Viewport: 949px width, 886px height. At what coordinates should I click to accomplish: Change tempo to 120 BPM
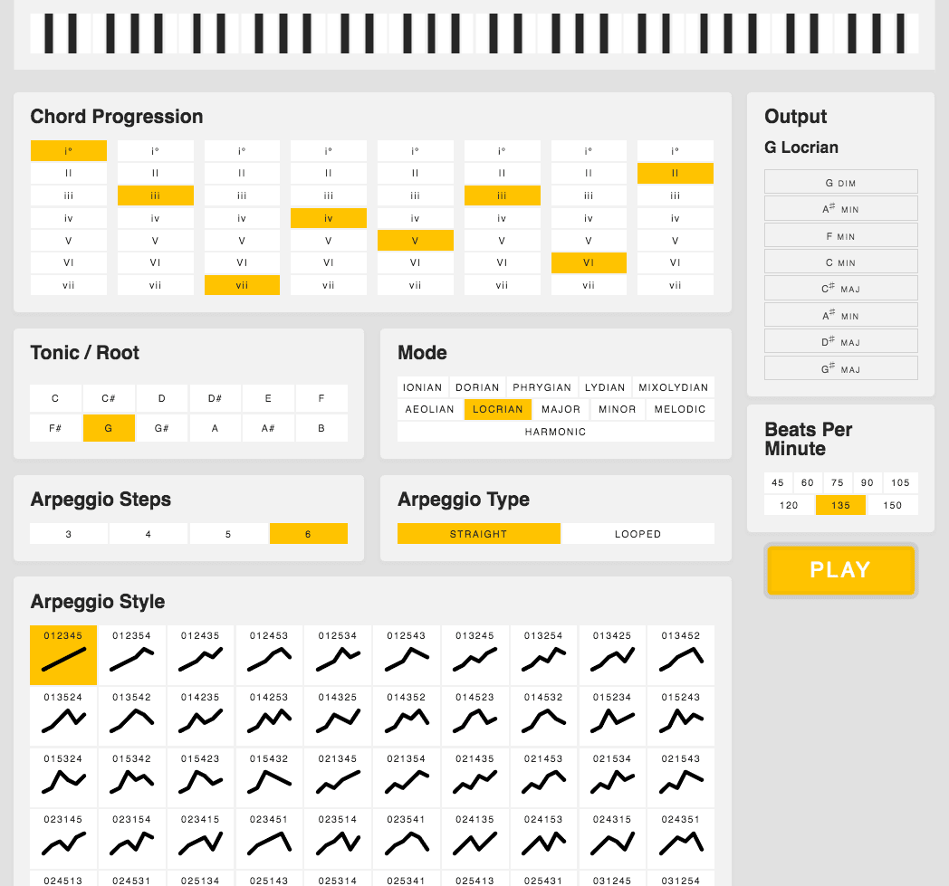click(x=788, y=504)
